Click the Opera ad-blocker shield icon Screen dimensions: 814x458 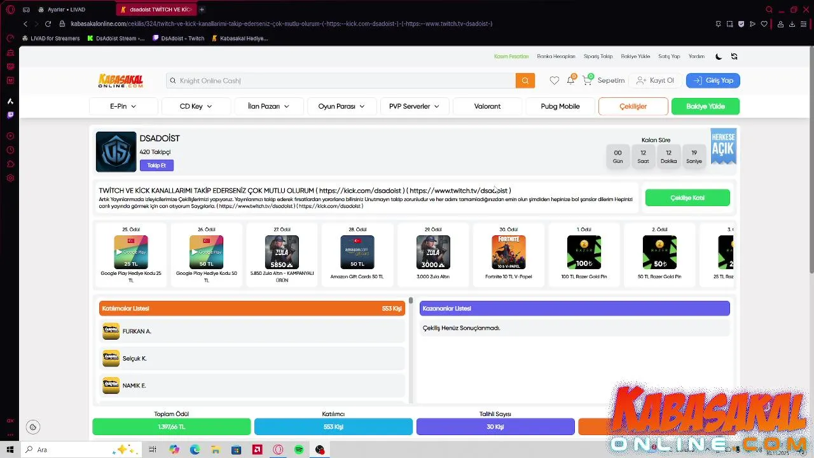click(x=741, y=24)
